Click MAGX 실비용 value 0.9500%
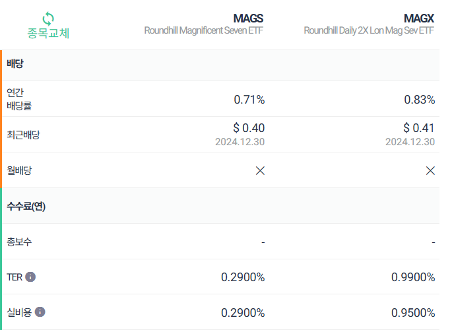Screen dimensions: 450x330 pyautogui.click(x=413, y=313)
